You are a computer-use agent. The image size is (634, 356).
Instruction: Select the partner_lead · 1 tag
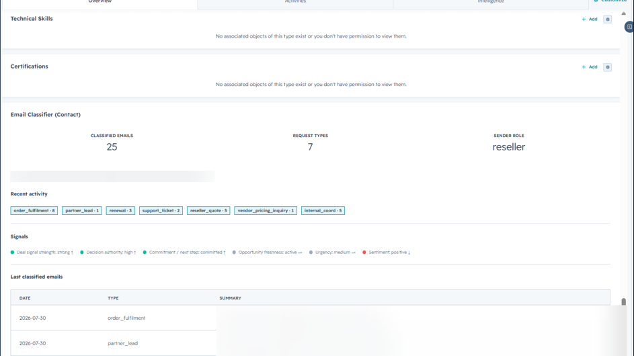(81, 210)
